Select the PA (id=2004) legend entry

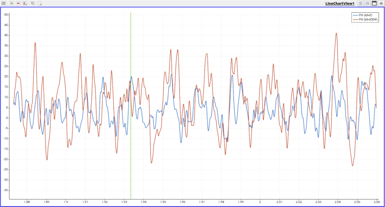pyautogui.click(x=365, y=19)
